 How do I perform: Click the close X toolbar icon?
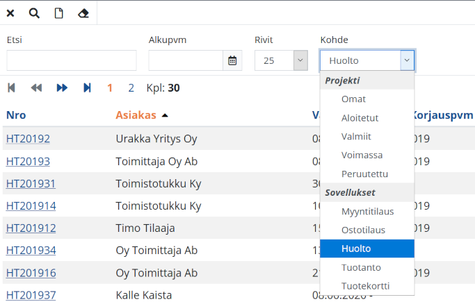[10, 12]
